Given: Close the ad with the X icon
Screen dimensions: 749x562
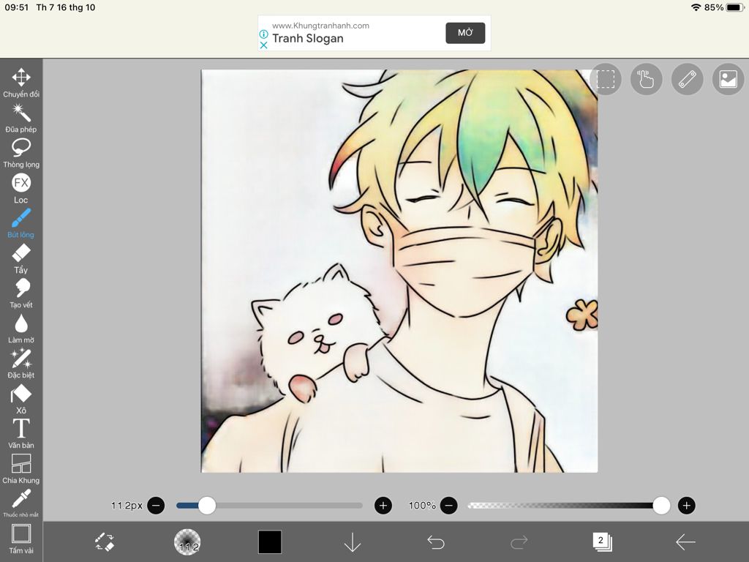Looking at the screenshot, I should (263, 45).
